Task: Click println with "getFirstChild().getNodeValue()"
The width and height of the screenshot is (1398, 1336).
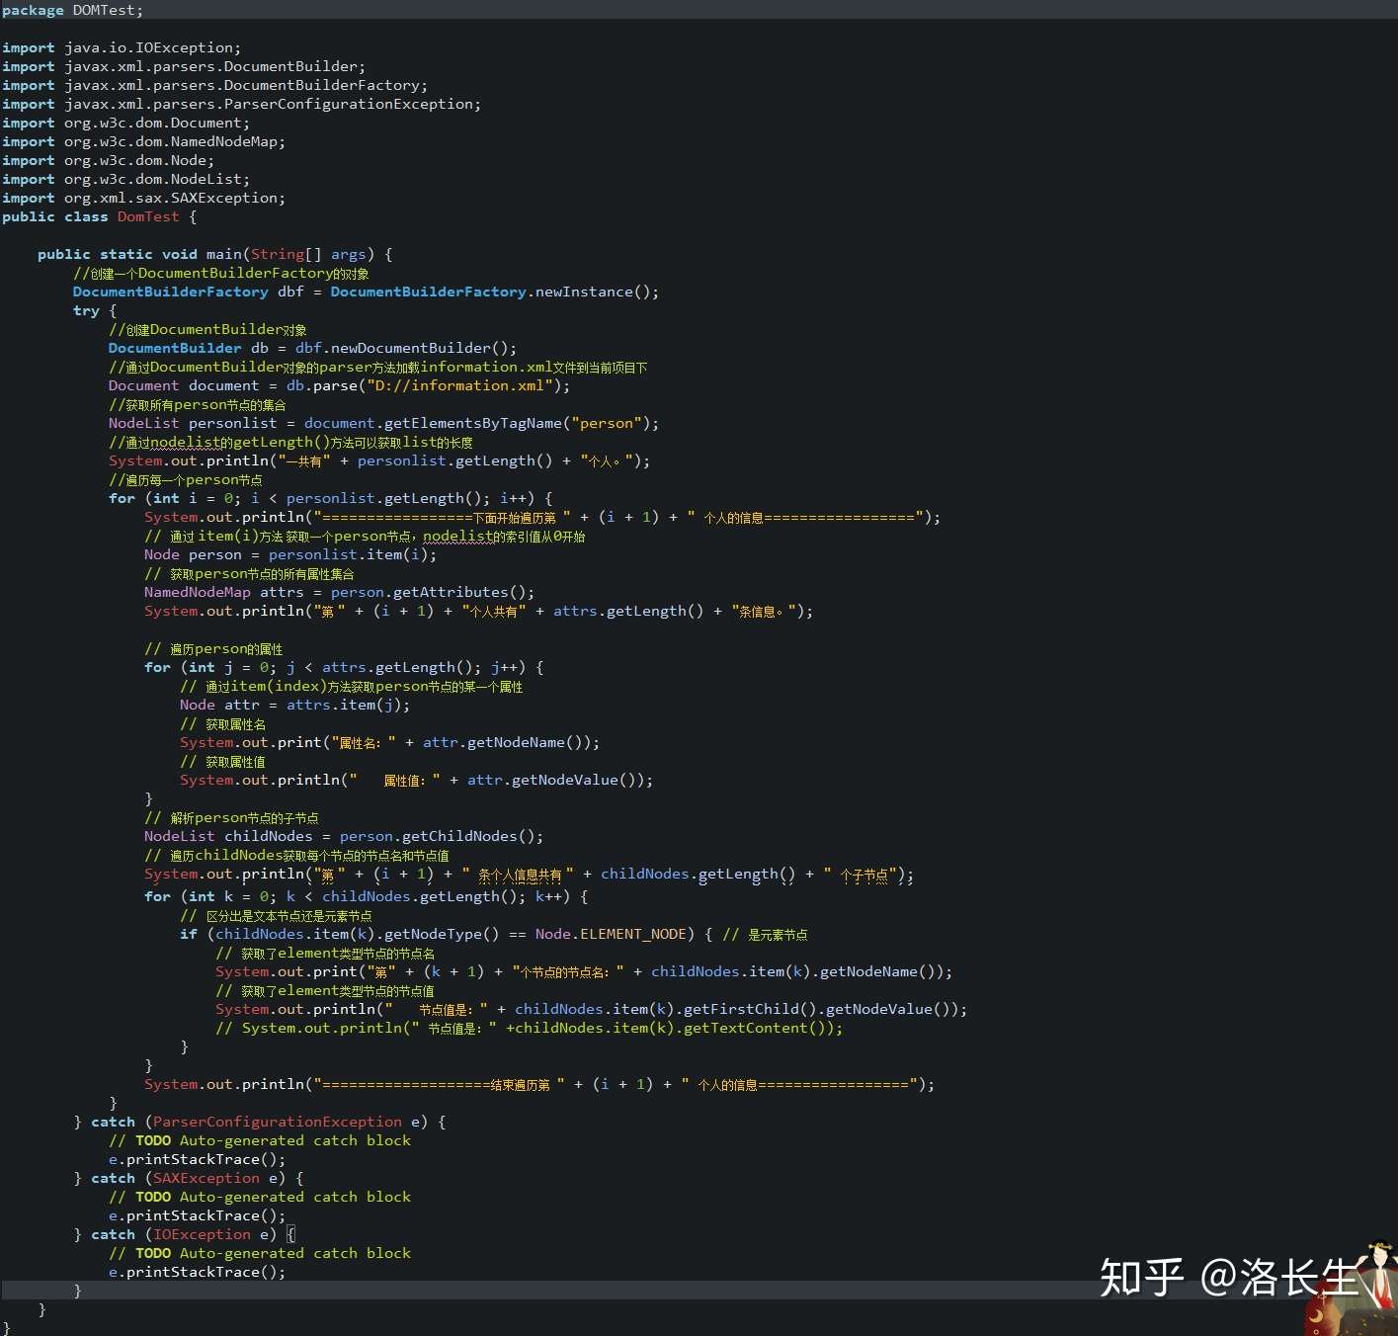Action: click(591, 1009)
